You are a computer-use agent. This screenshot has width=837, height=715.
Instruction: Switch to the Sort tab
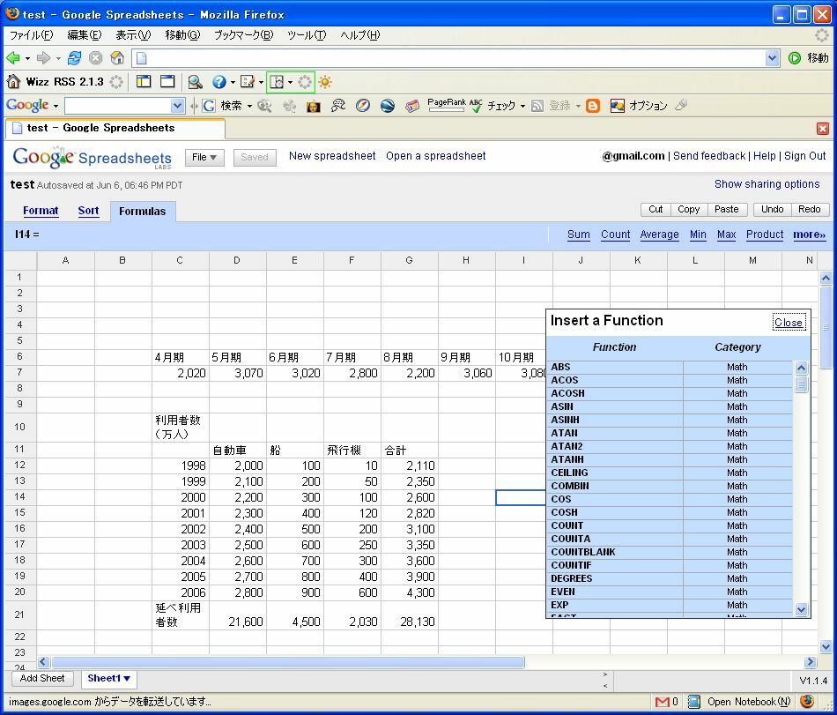[x=88, y=211]
